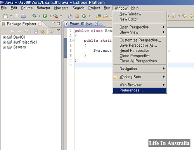Click Package Explorer Up one level icon
Image resolution: width=194 pixels, height=150 pixels.
pyautogui.click(x=26, y=31)
